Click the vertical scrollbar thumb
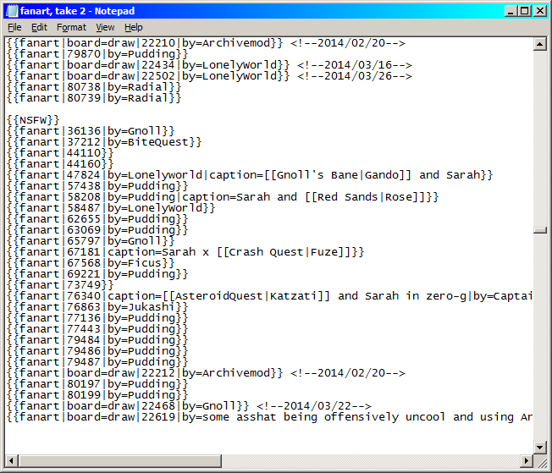 tap(539, 229)
